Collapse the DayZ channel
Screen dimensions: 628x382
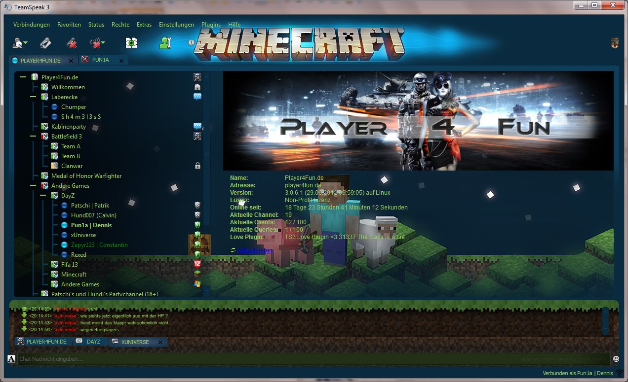click(x=43, y=196)
